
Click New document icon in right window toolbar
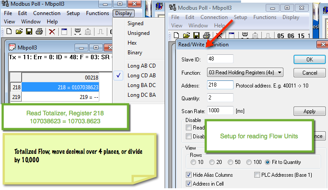[176, 35]
